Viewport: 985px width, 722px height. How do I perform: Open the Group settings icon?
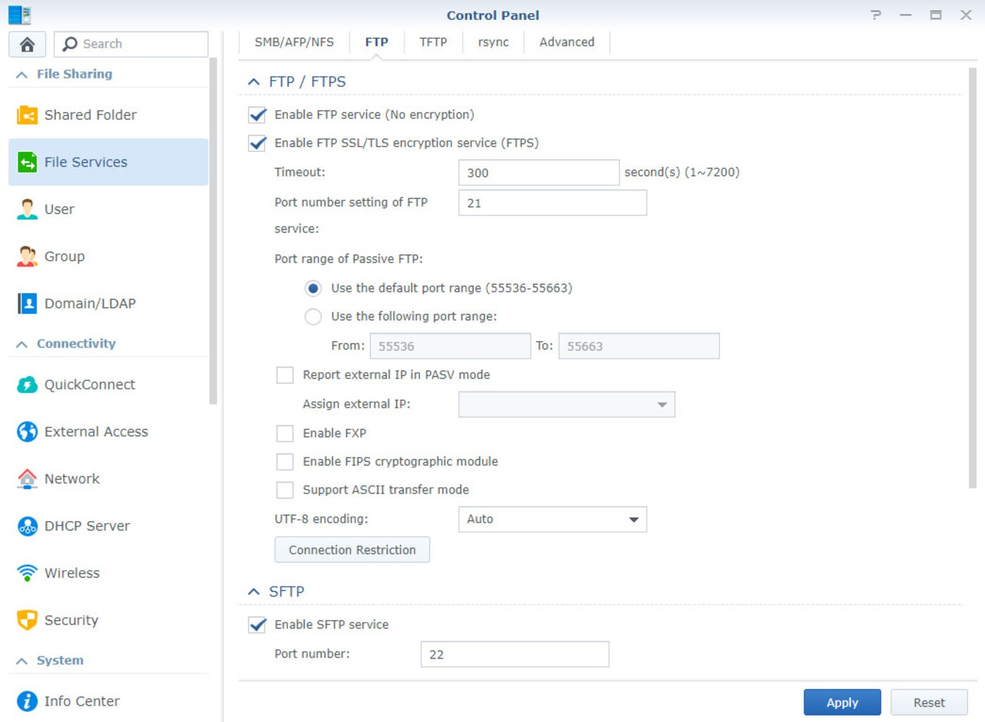26,256
